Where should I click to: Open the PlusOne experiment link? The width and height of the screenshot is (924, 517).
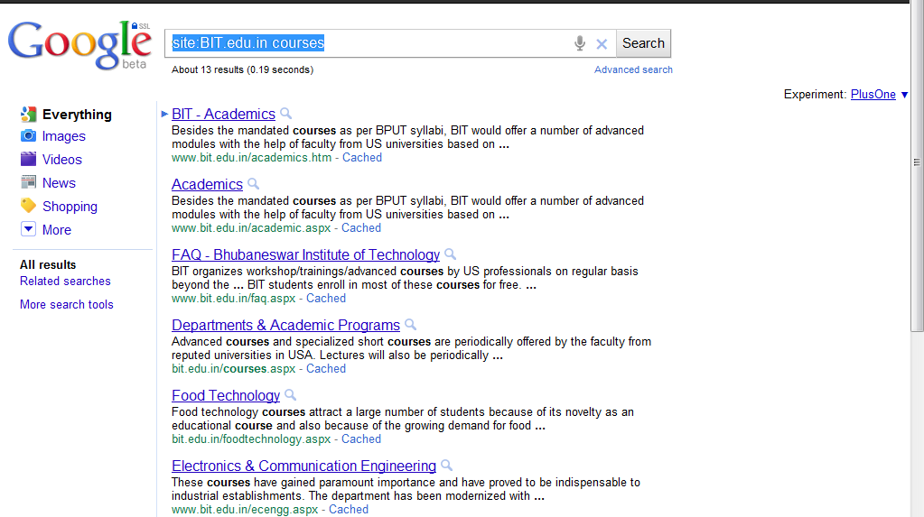[873, 94]
